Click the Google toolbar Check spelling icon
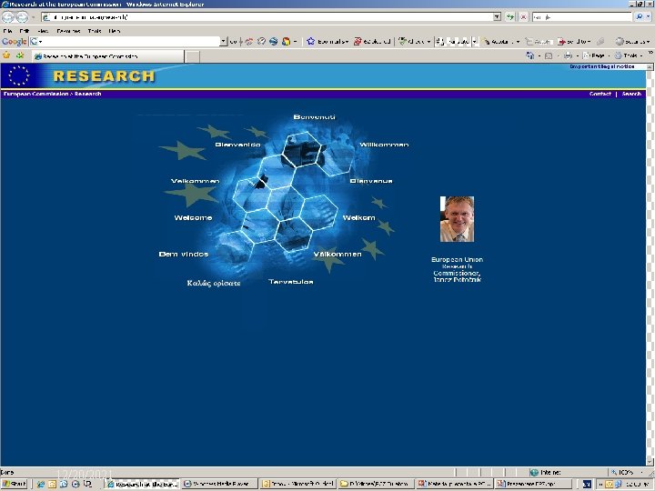This screenshot has width=655, height=491. (402, 41)
